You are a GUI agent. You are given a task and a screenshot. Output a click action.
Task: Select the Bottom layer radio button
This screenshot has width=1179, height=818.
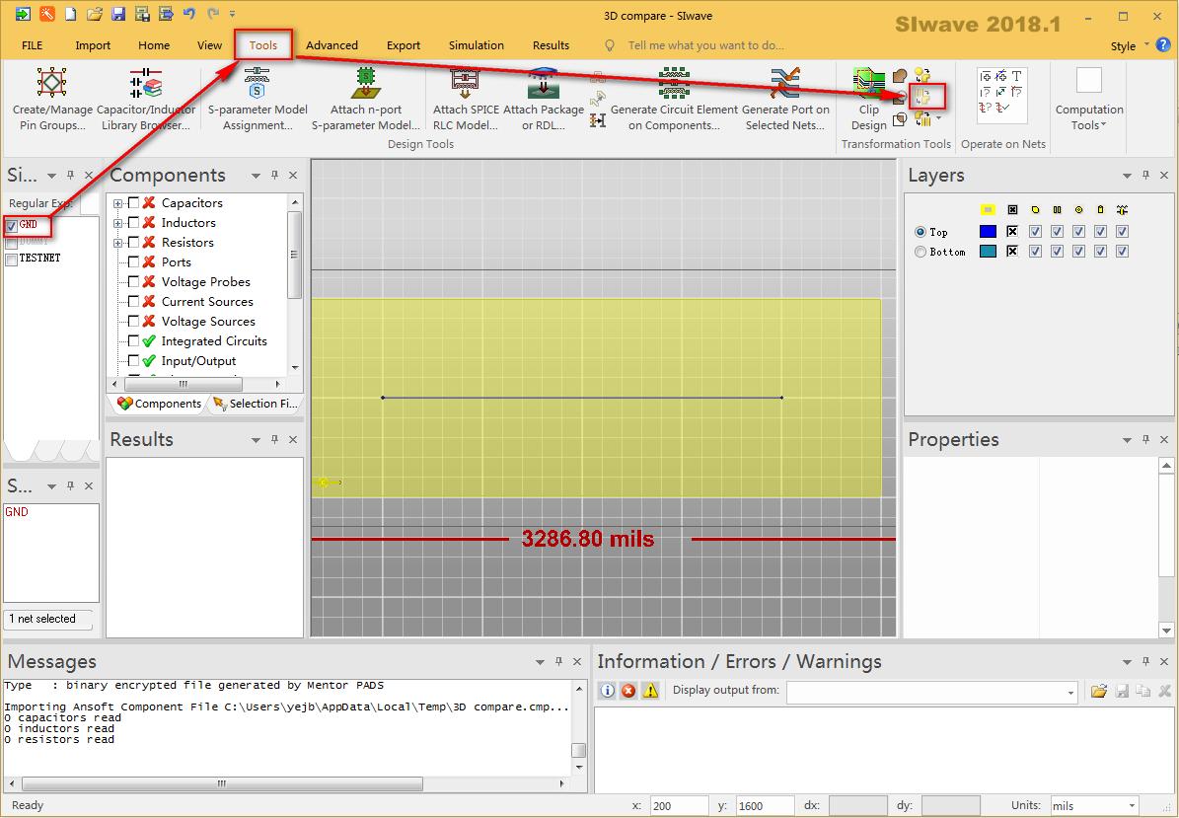[x=921, y=252]
